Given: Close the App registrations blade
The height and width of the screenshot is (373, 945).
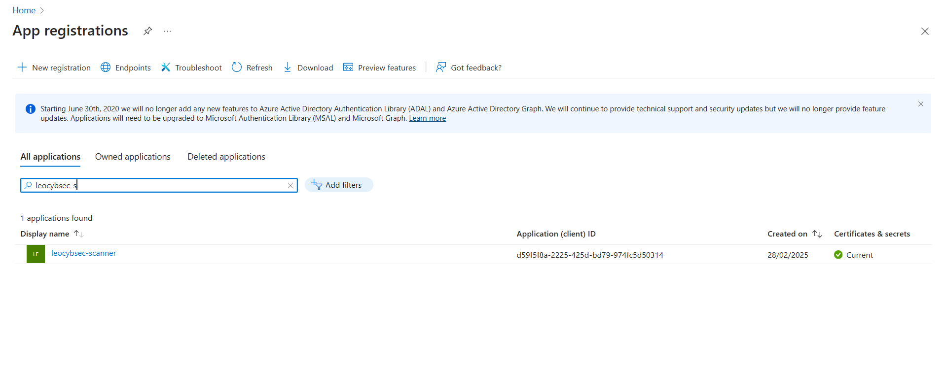Looking at the screenshot, I should tap(925, 32).
